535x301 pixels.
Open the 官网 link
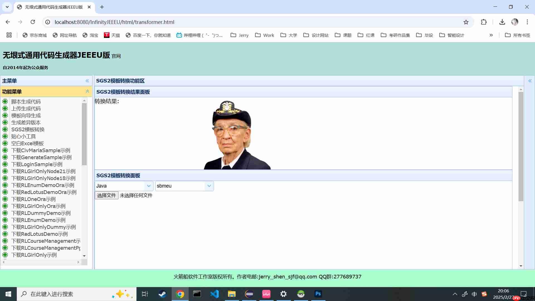pyautogui.click(x=116, y=56)
